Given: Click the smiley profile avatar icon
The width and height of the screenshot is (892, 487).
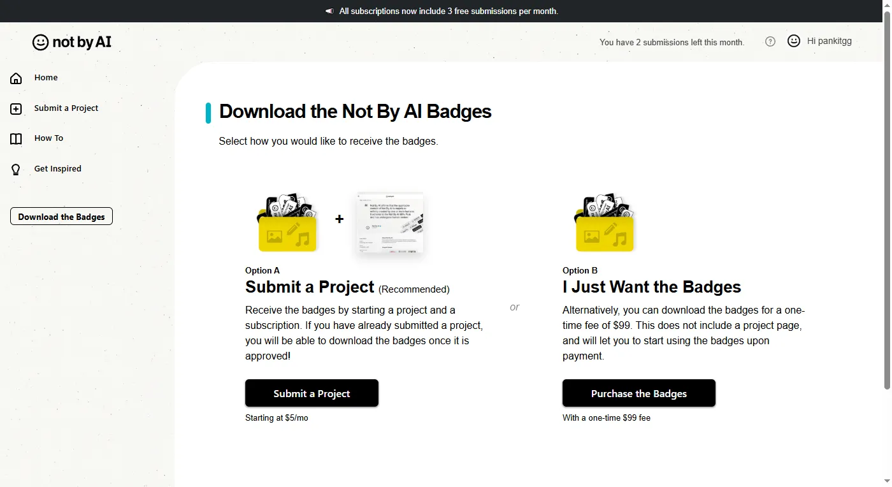Looking at the screenshot, I should click(794, 41).
